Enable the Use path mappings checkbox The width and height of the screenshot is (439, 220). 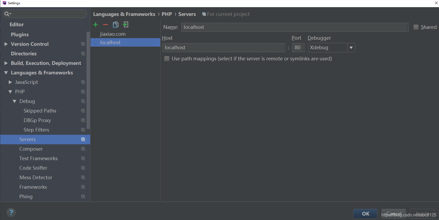pos(167,59)
